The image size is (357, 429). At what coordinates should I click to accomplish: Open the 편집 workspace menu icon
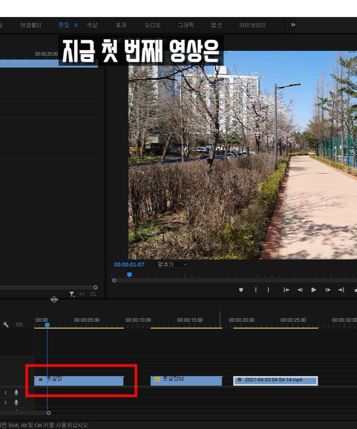pos(76,25)
